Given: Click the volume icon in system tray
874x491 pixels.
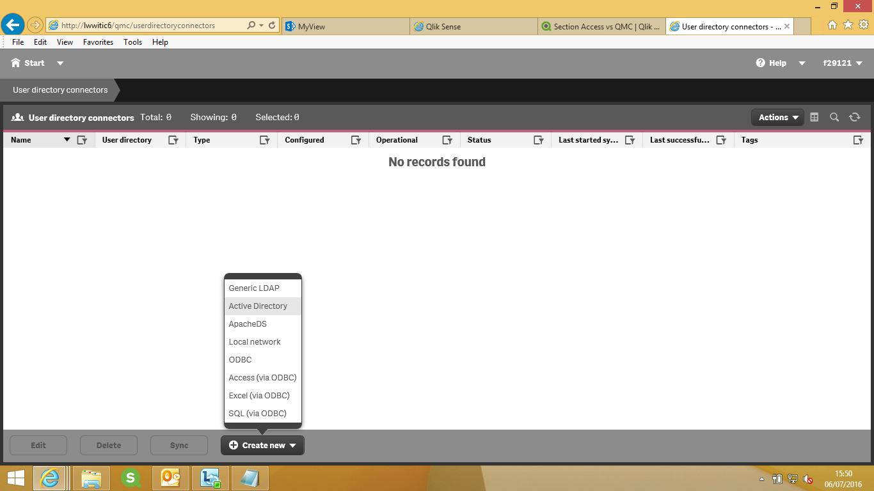Looking at the screenshot, I should pos(808,479).
